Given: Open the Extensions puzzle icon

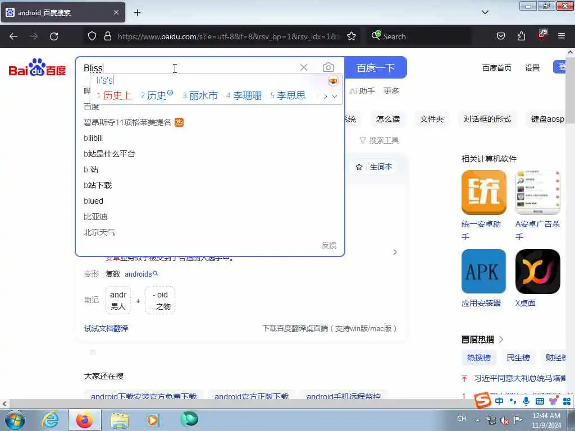Looking at the screenshot, I should click(521, 36).
